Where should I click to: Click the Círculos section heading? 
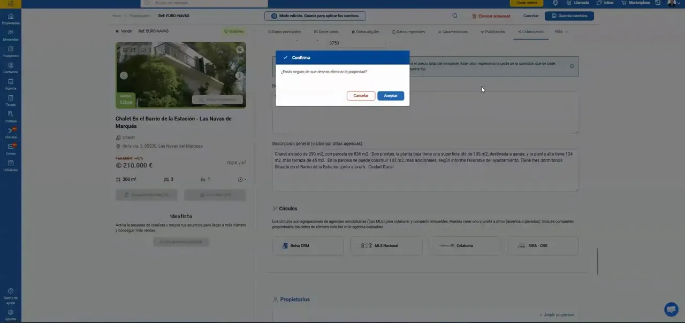pos(288,209)
